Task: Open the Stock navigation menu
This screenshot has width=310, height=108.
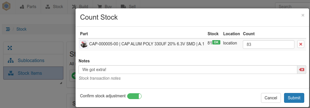Action: [54, 7]
